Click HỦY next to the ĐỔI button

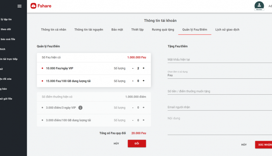116,144
